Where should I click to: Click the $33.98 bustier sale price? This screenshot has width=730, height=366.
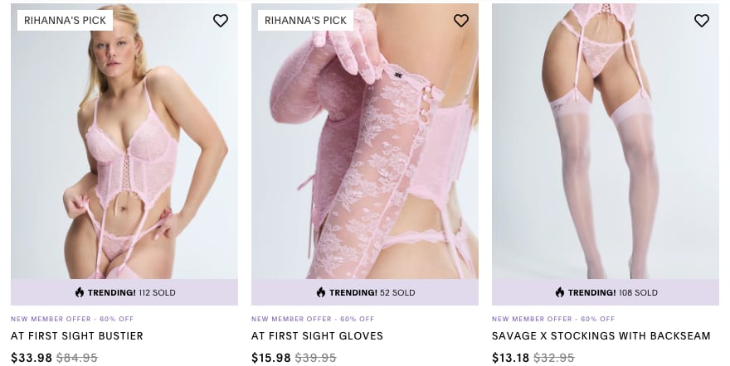point(32,358)
